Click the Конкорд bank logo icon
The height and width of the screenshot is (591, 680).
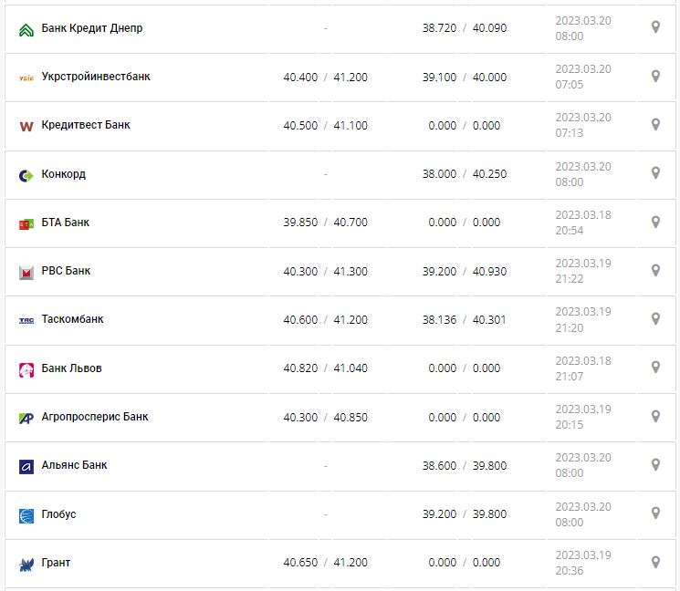[26, 175]
